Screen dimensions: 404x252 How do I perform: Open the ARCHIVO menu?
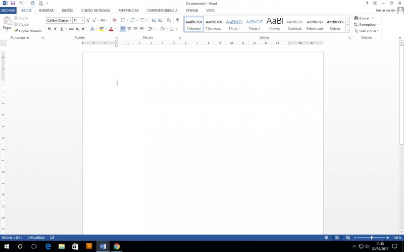pyautogui.click(x=8, y=10)
